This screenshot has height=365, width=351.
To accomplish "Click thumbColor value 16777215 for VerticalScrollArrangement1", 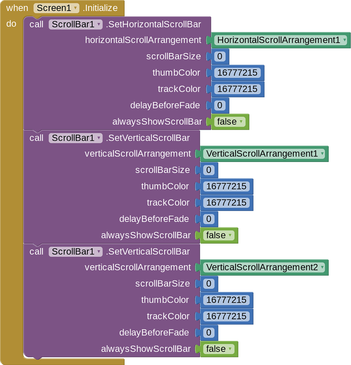I will (226, 187).
